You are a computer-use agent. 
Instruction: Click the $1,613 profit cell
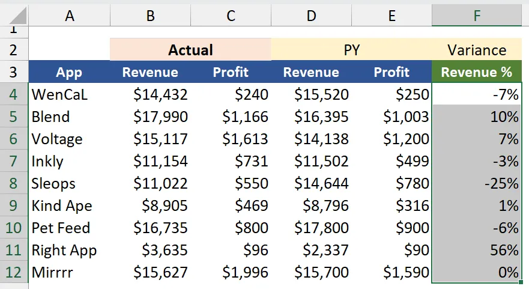pyautogui.click(x=231, y=139)
